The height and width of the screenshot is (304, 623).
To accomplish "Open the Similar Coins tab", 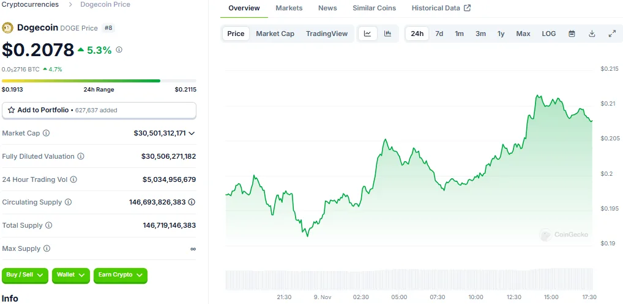I will pyautogui.click(x=375, y=8).
